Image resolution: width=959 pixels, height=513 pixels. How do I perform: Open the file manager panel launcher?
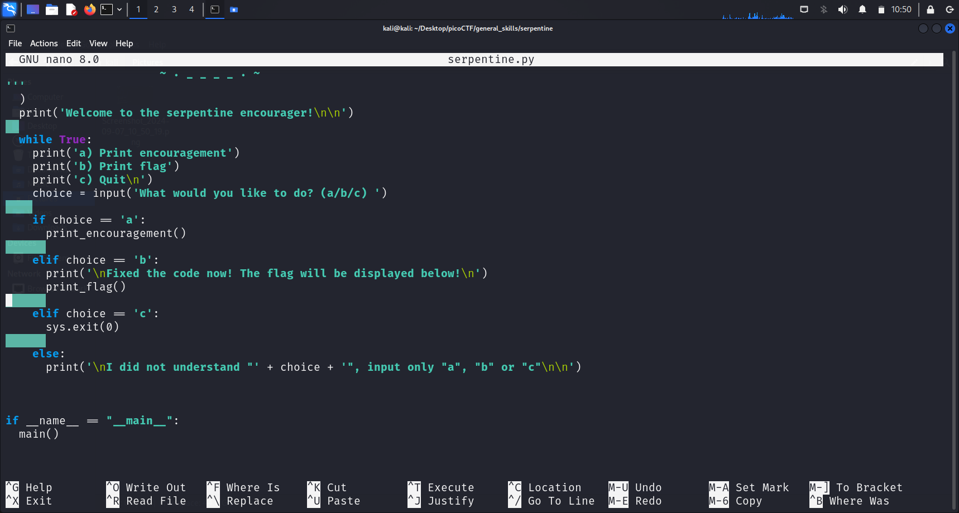52,9
